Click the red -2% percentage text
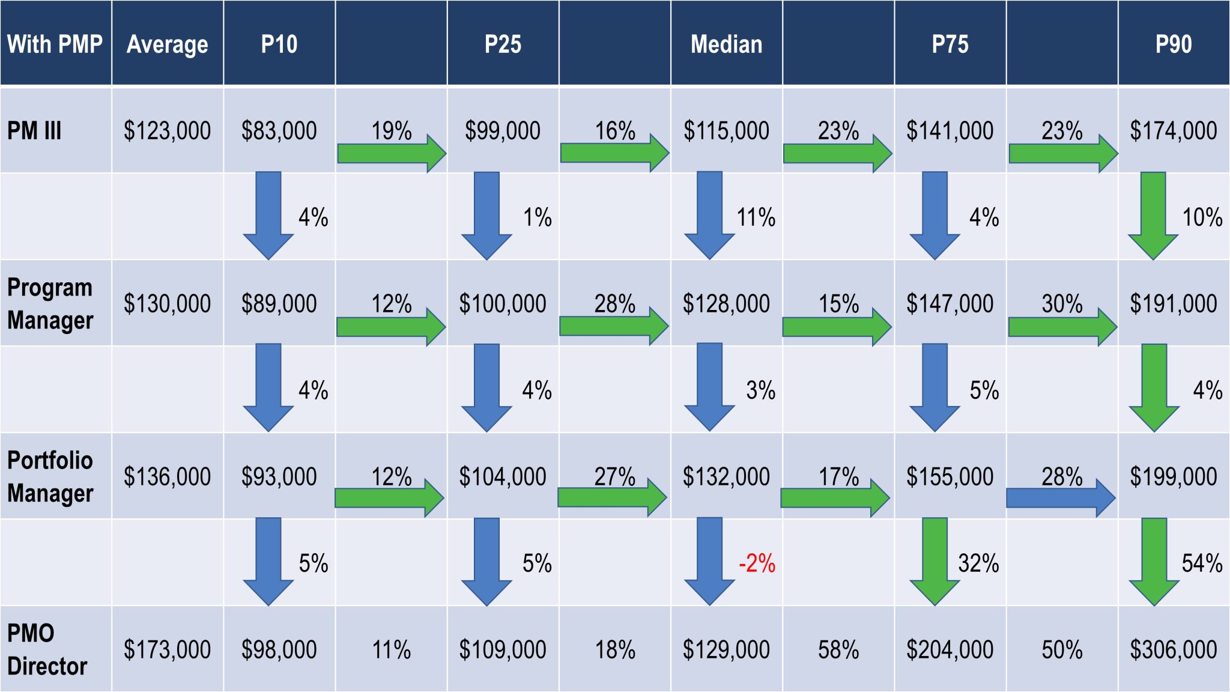 coord(757,563)
